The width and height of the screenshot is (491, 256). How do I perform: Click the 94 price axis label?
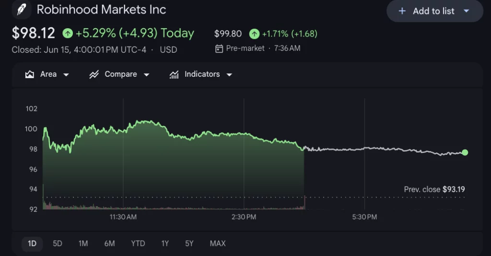click(33, 189)
